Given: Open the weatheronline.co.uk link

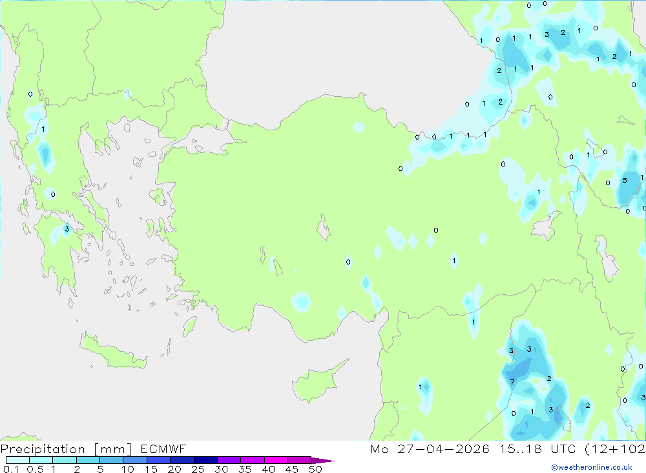Looking at the screenshot, I should click(x=592, y=467).
